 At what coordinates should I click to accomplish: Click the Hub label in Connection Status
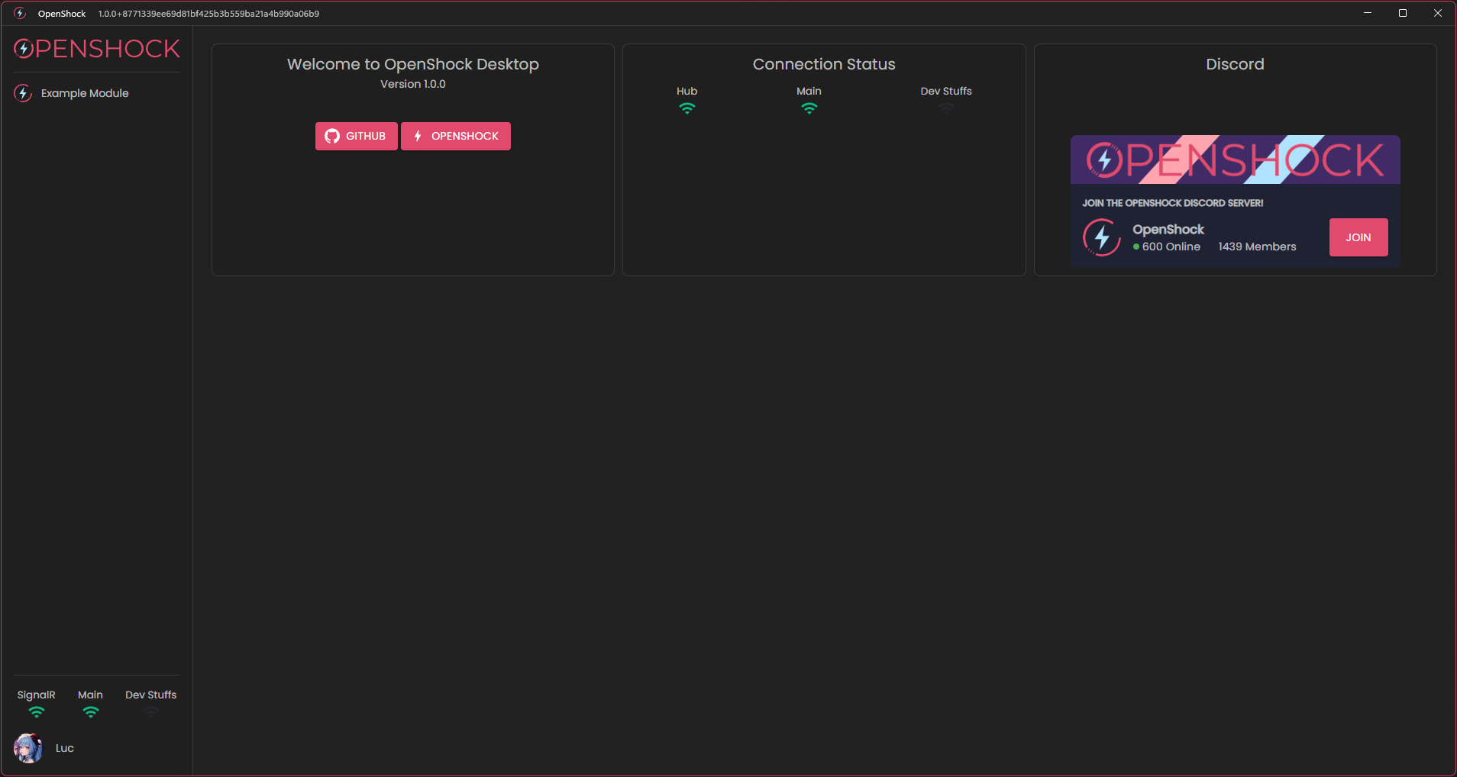click(x=687, y=91)
